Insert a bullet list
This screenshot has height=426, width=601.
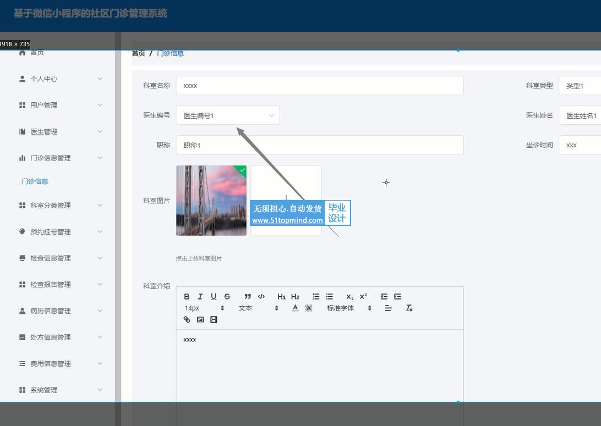tap(329, 297)
